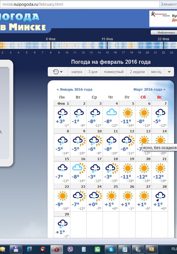
Task: Go to previous month 'Январь 2016 года'
Action: pos(74,89)
